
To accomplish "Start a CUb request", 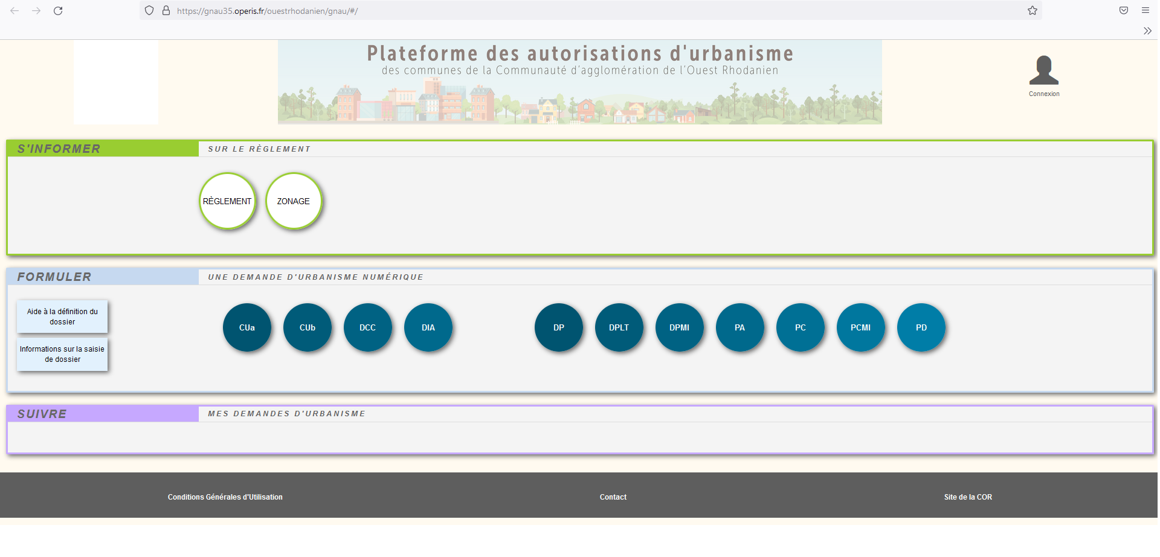I will pos(308,327).
